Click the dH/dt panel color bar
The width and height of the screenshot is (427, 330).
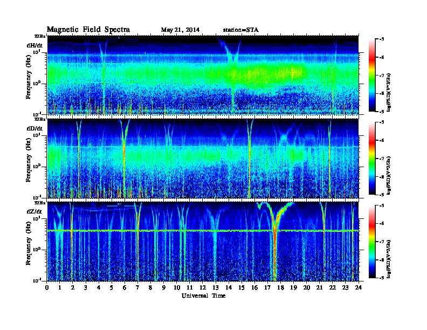(372, 75)
